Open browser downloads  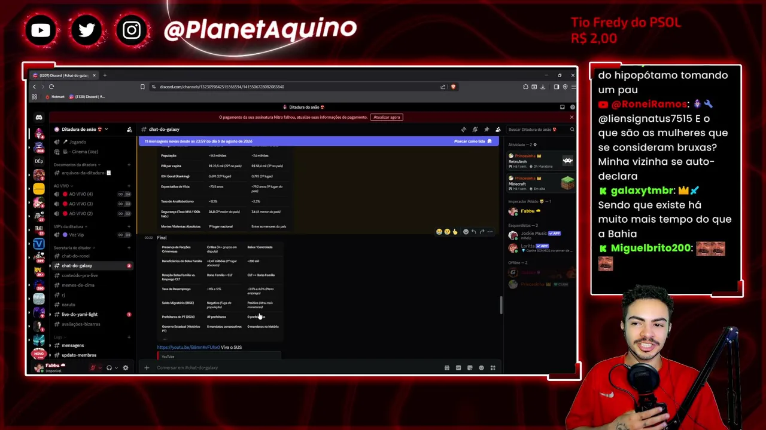coord(543,87)
